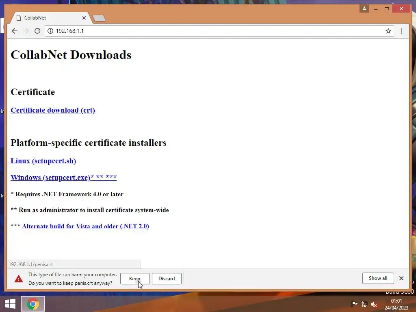Keep the downloaded crt file
The image size is (416, 312).
click(x=135, y=279)
